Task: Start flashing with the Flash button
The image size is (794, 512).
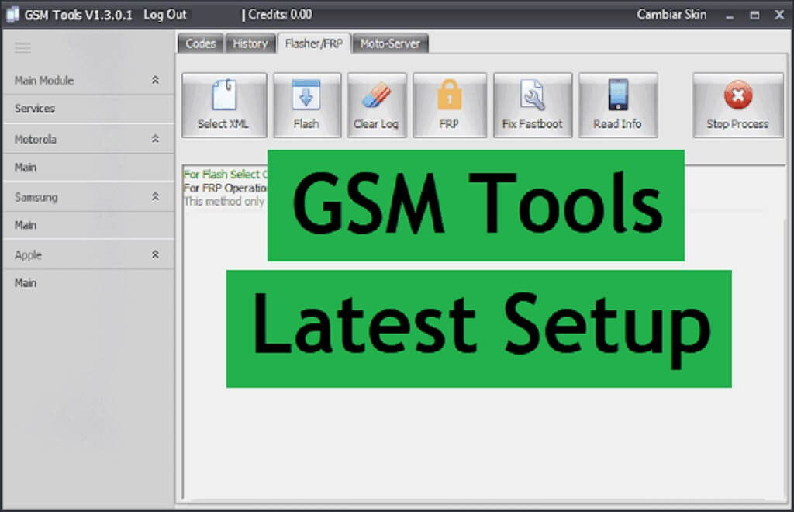Action: 307,106
